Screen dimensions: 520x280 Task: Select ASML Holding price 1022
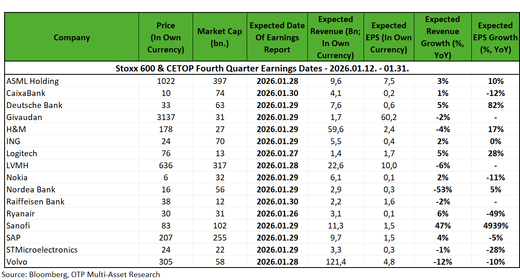pos(166,81)
